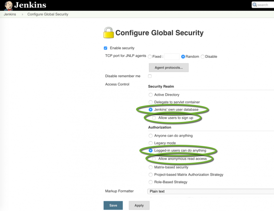Select Disable for JNLP agents port
Image resolution: width=274 pixels, height=211 pixels.
(x=203, y=57)
